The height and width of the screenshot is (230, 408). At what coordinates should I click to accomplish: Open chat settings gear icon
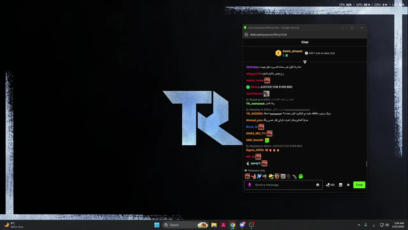(348, 185)
